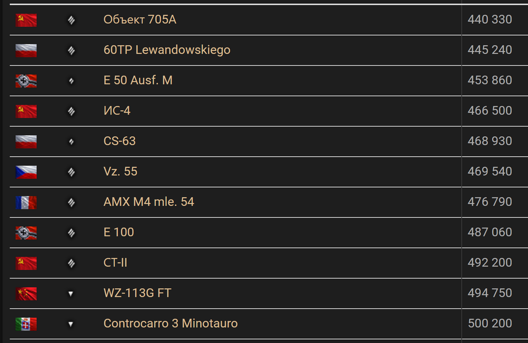Select the E 50 Ausf. M row name
Screen dimensions: 528x343
[138, 80]
